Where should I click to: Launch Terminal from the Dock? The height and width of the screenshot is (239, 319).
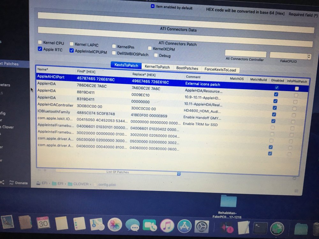point(260,228)
